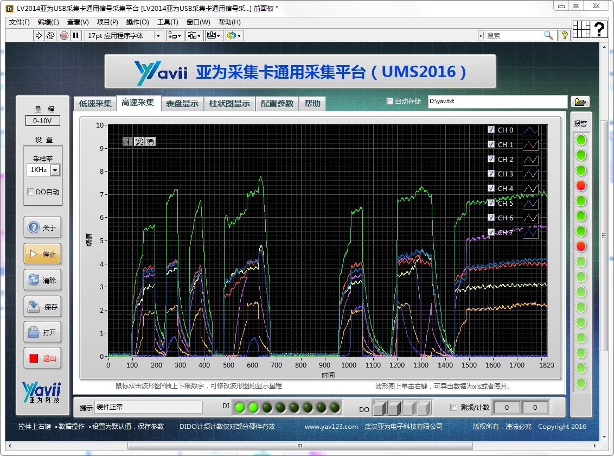Click the 清除 button

tap(42, 280)
